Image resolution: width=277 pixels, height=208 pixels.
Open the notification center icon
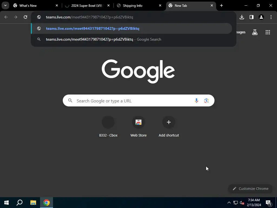point(268,203)
